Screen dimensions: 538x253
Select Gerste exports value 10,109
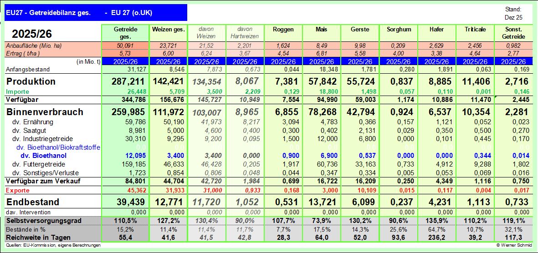tap(359, 190)
